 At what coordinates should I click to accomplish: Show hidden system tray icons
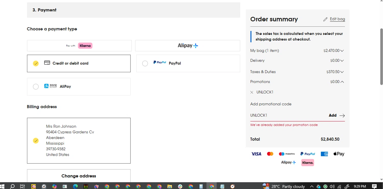point(312,186)
